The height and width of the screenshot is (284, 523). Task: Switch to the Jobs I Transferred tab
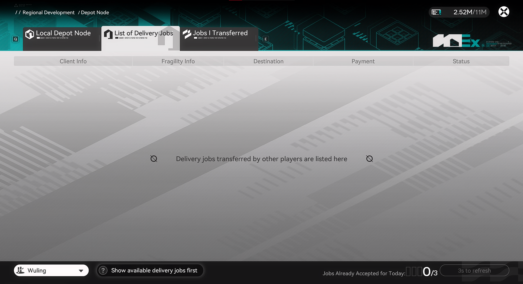(x=219, y=39)
